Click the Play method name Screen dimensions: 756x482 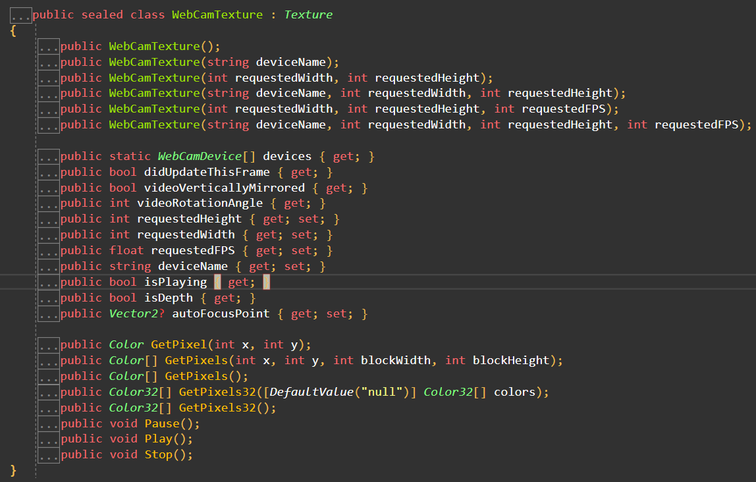(x=158, y=439)
